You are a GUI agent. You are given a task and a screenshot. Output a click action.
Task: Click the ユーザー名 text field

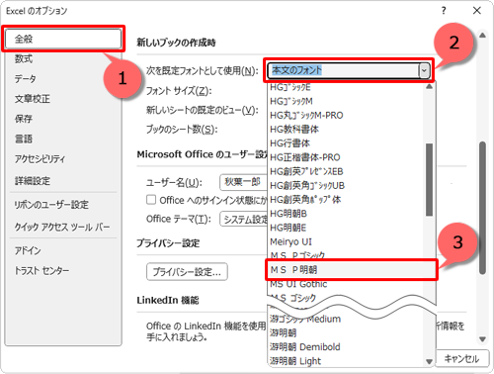click(243, 182)
